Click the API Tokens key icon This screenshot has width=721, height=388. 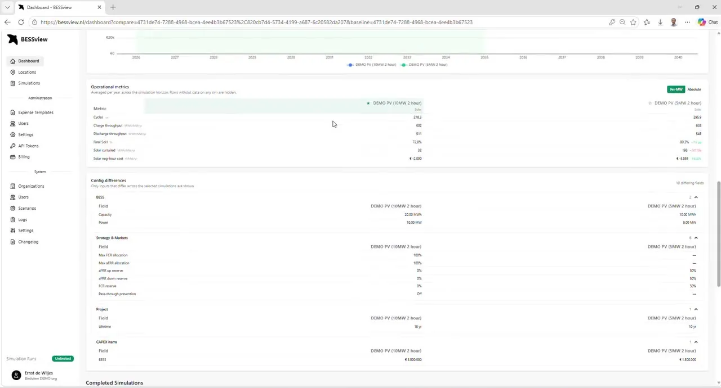pos(13,146)
